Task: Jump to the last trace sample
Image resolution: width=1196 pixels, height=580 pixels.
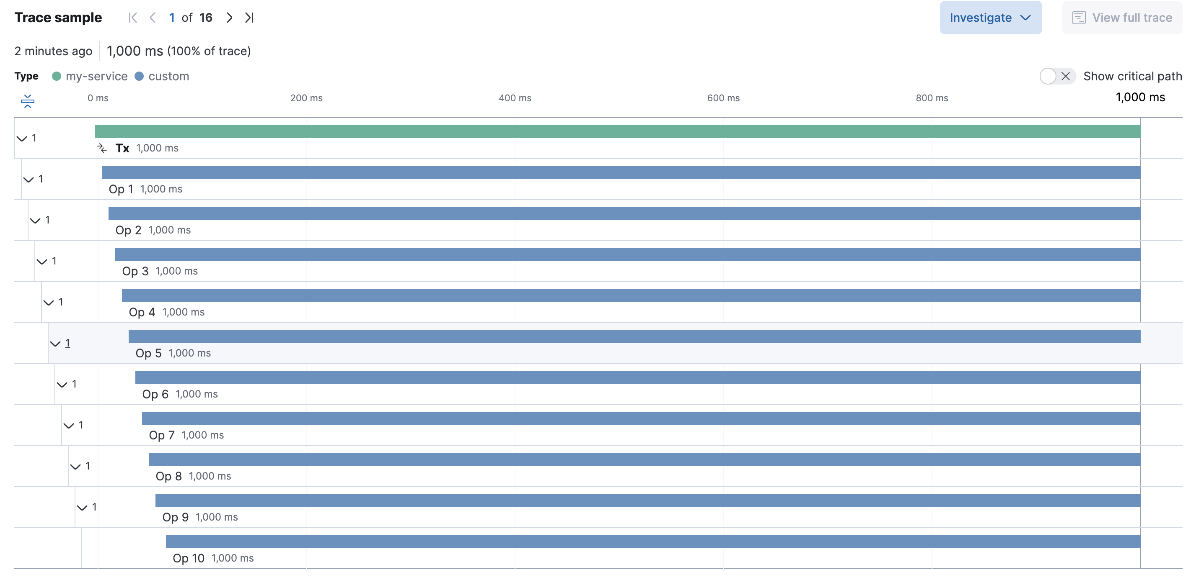Action: (249, 17)
